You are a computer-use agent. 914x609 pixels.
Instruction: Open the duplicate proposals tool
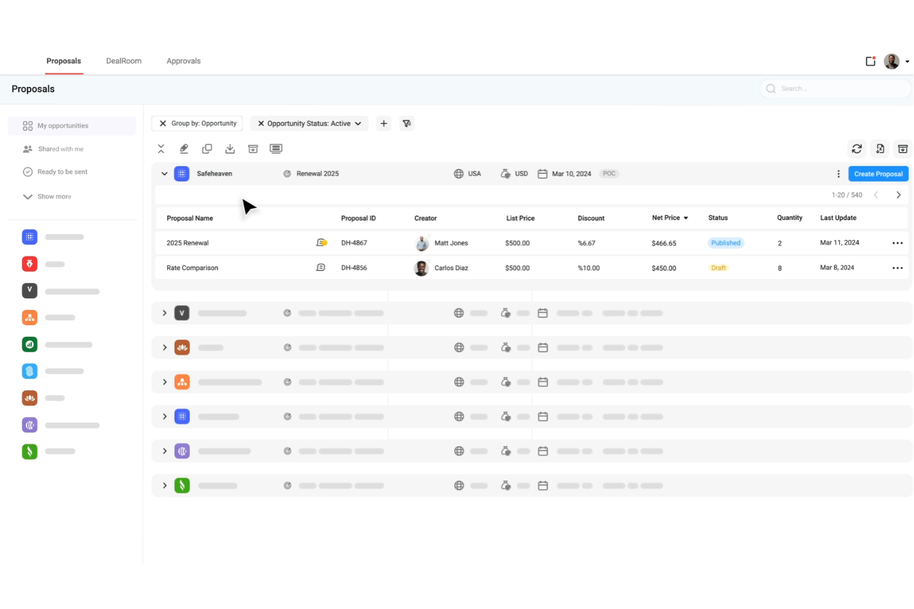(207, 148)
